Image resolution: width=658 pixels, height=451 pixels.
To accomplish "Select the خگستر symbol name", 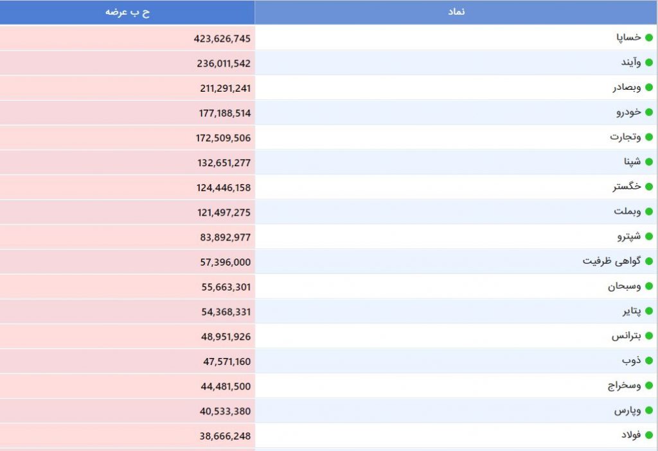I will (x=627, y=187).
